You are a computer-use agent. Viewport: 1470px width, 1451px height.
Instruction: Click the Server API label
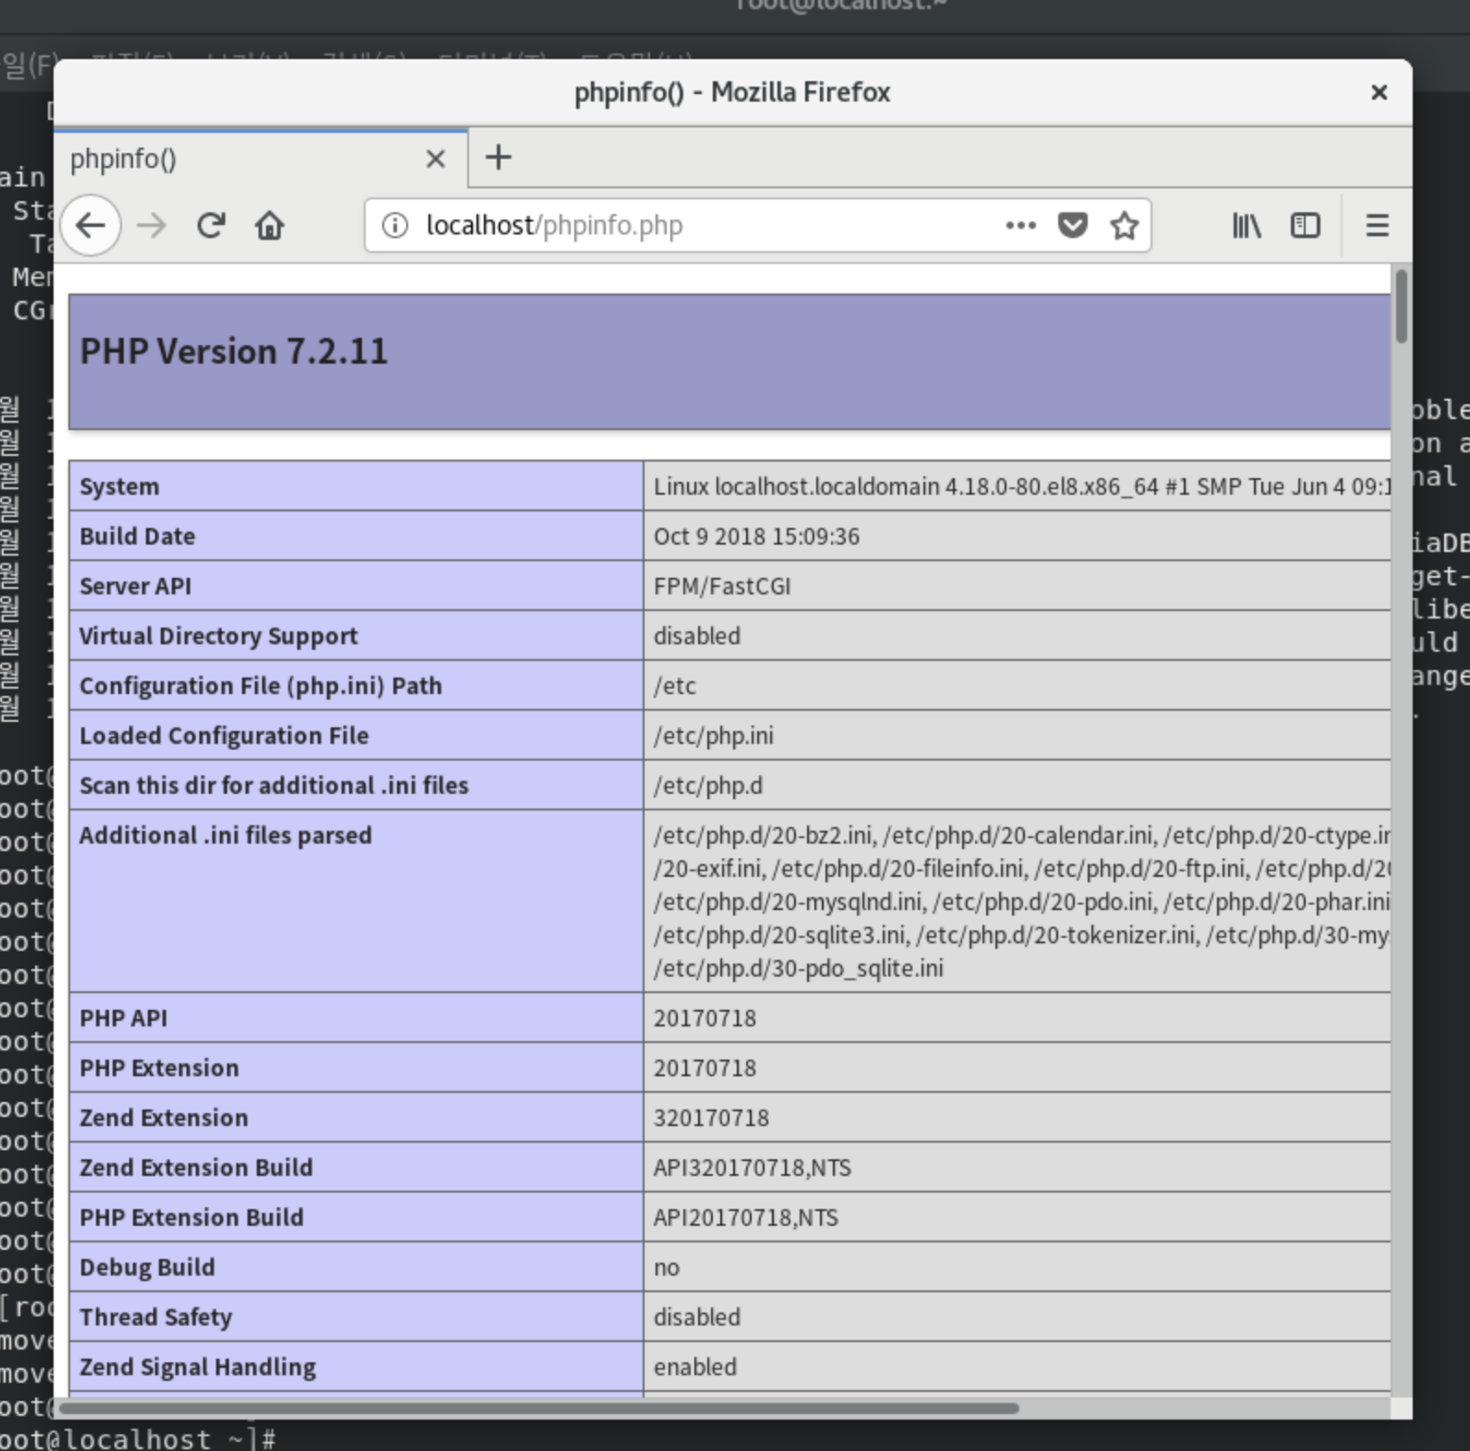(x=136, y=586)
